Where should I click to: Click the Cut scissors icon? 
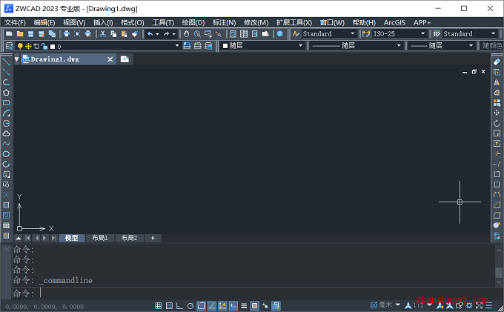click(x=103, y=34)
